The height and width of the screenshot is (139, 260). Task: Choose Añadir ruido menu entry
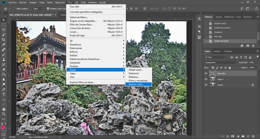139,69
